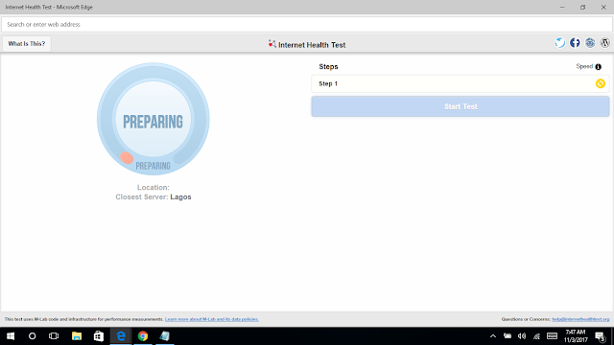This screenshot has height=345, width=614.
Task: Open Microsoft Store from taskbar
Action: (x=98, y=336)
